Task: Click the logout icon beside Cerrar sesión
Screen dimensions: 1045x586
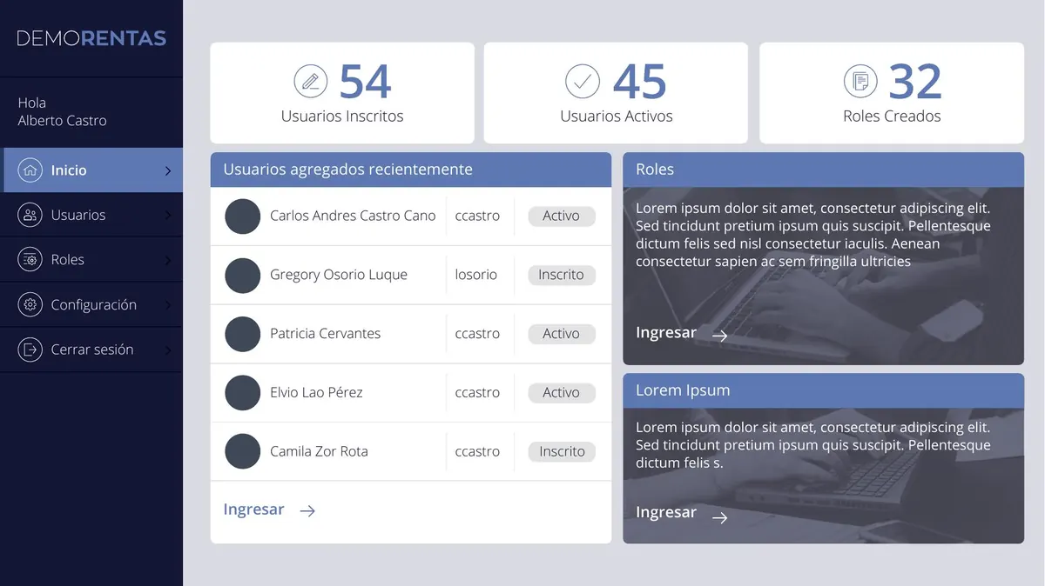Action: coord(30,350)
